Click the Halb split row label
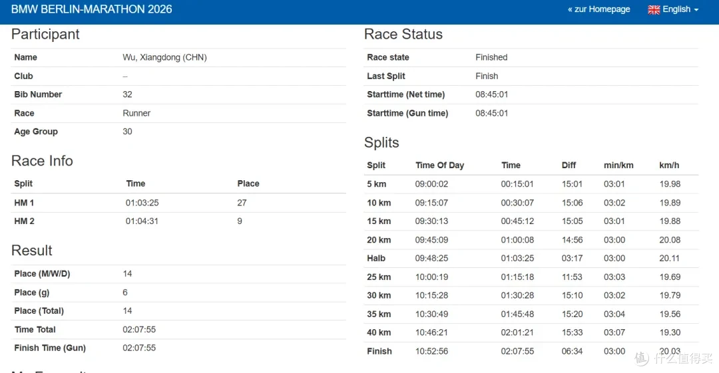This screenshot has width=719, height=373. pos(376,259)
